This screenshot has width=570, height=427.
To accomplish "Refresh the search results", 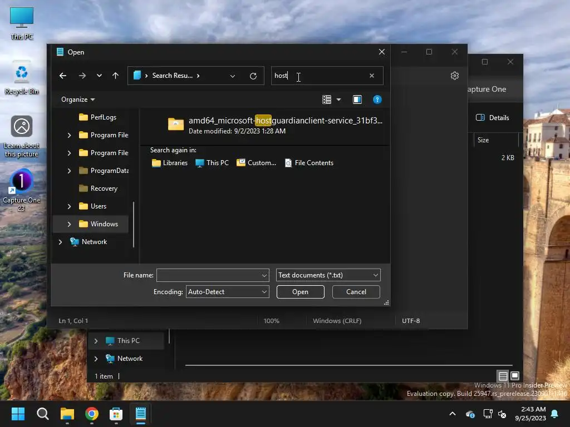I will pyautogui.click(x=253, y=76).
